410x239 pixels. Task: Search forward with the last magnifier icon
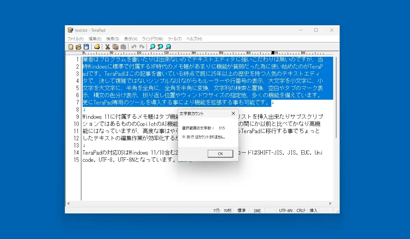coord(168,47)
